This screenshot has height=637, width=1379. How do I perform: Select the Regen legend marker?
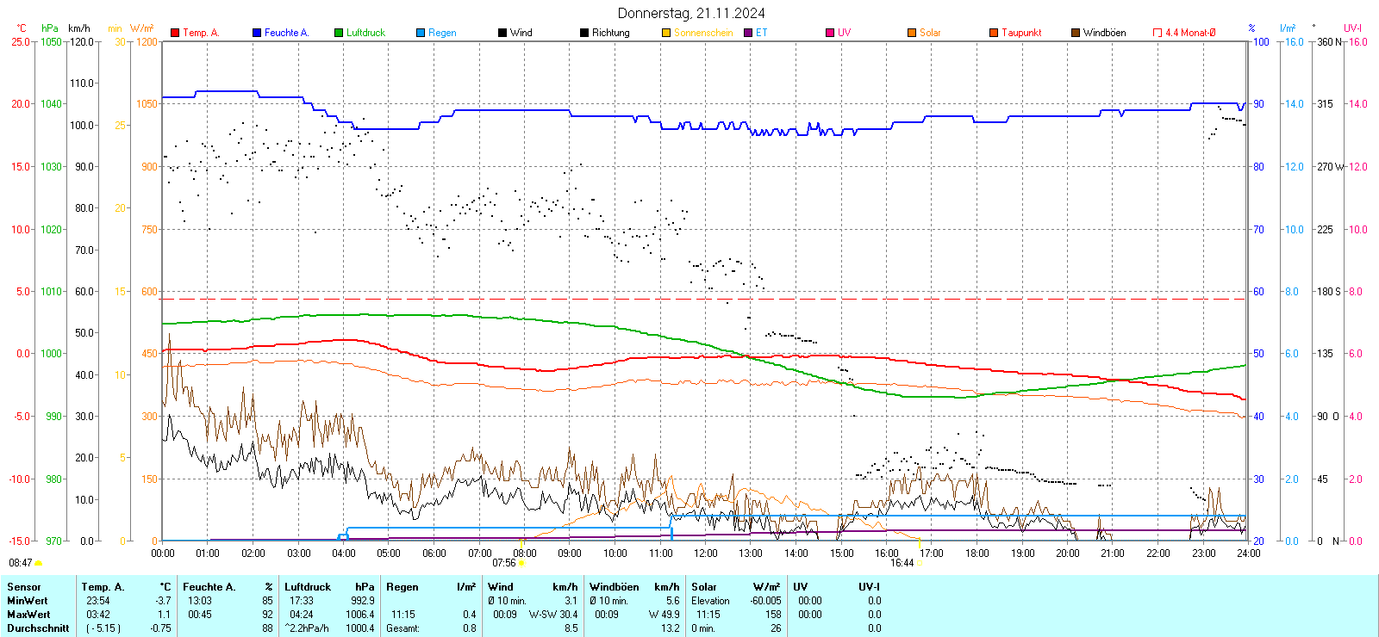421,33
